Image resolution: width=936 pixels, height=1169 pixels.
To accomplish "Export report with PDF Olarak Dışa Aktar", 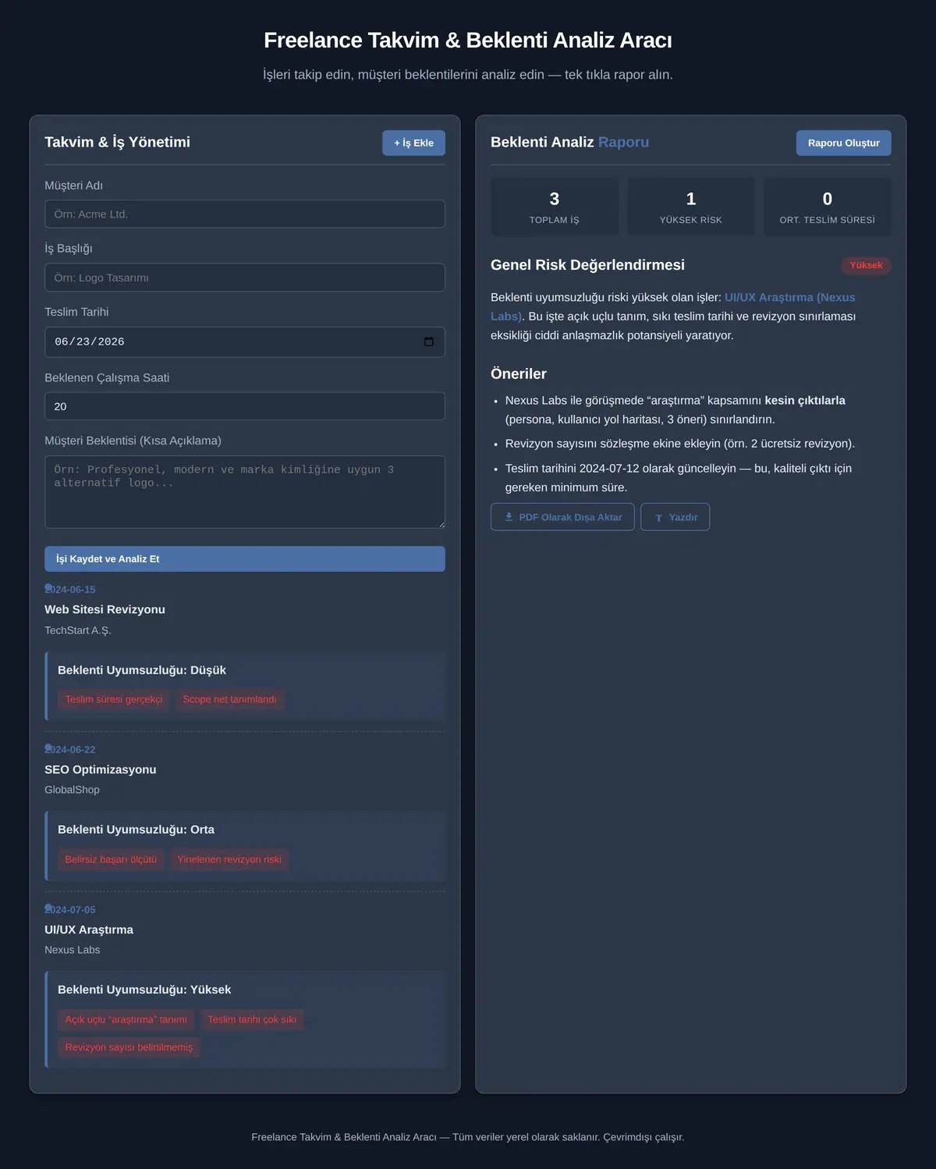I will click(x=562, y=517).
